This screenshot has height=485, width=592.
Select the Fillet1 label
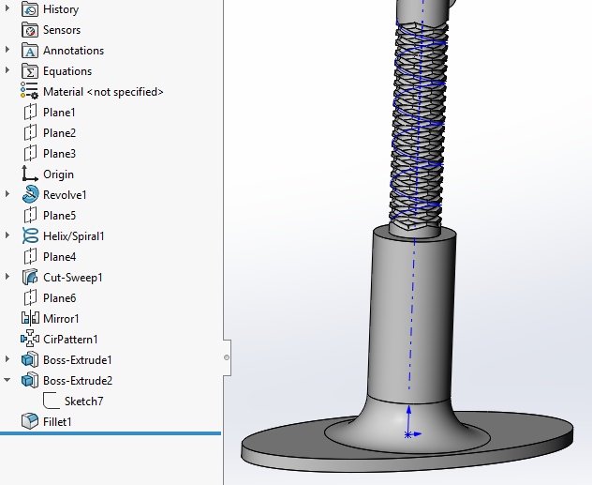pos(57,422)
